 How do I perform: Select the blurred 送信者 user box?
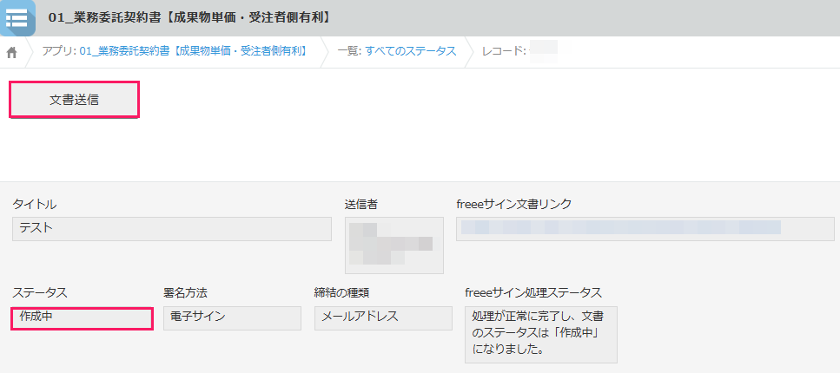[x=394, y=245]
